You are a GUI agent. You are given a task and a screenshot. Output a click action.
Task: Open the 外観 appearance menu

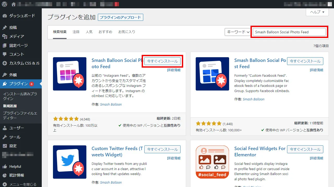pyautogui.click(x=13, y=75)
